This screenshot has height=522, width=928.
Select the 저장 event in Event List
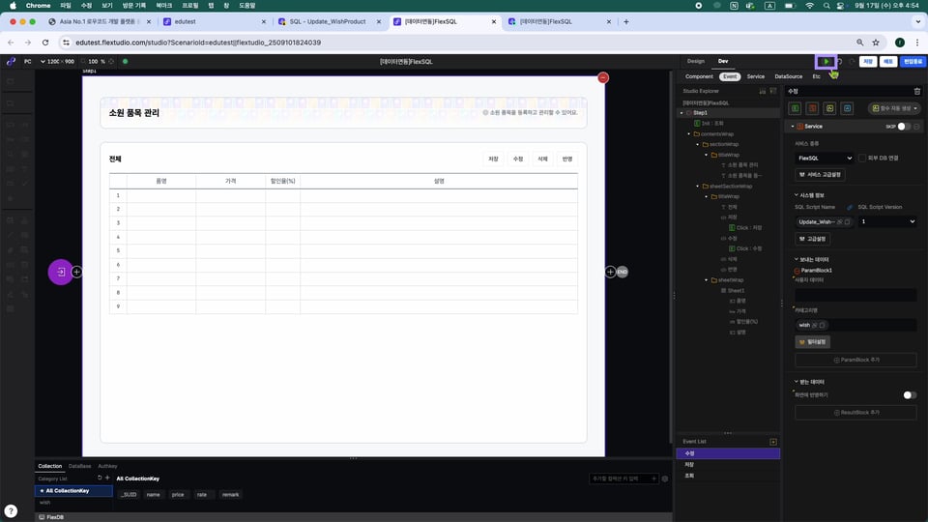click(728, 465)
